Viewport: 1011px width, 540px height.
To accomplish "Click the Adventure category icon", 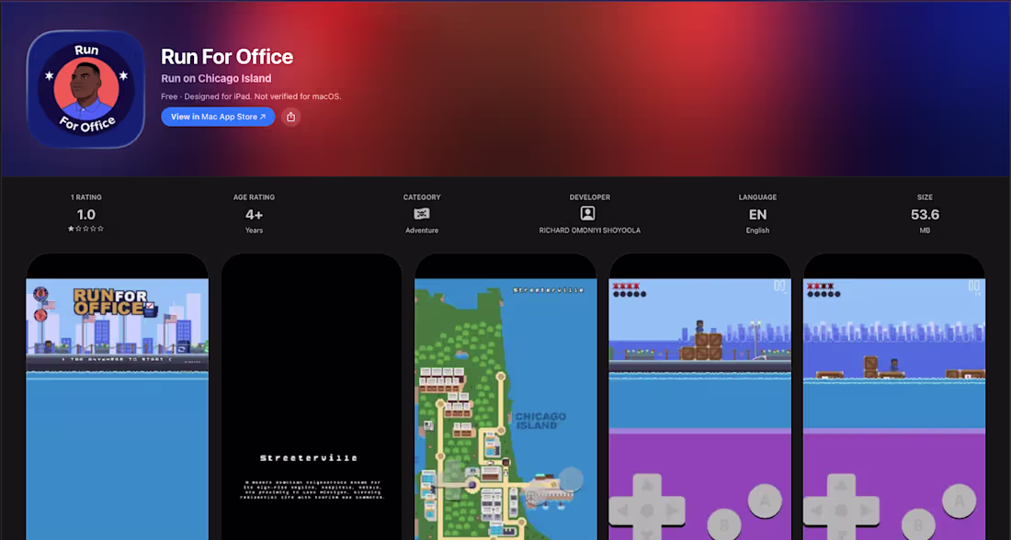I will (x=422, y=214).
